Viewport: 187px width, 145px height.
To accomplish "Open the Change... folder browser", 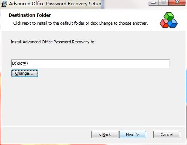I will click(25, 73).
